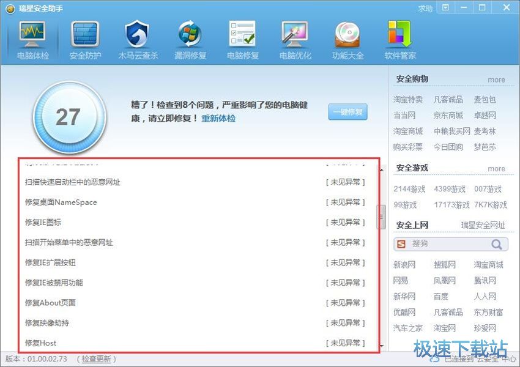This screenshot has height=367, width=520.
Task: Open the 优酷网 link
Action: pyautogui.click(x=404, y=312)
